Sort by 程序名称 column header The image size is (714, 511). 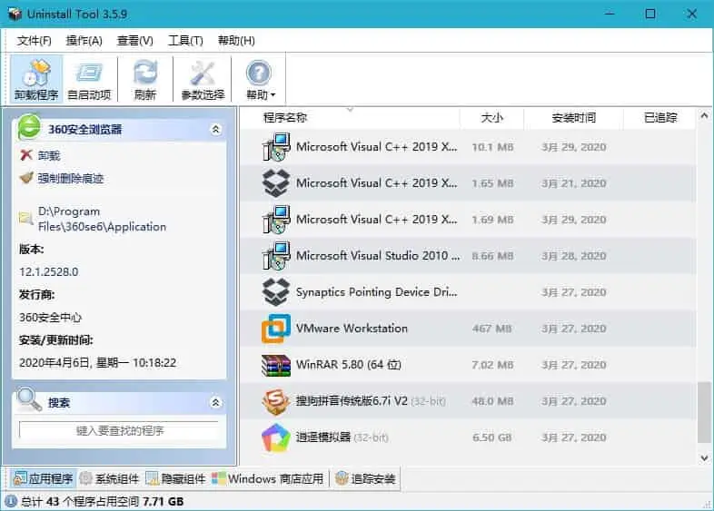(x=350, y=118)
